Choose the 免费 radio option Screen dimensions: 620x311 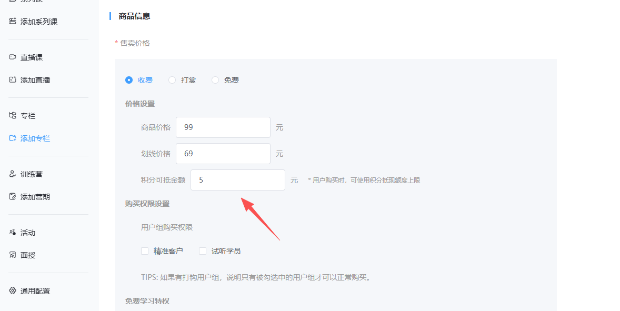[x=215, y=80]
